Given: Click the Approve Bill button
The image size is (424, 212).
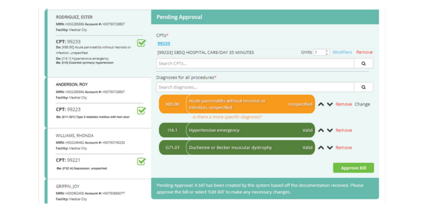Looking at the screenshot, I should pos(353,168).
